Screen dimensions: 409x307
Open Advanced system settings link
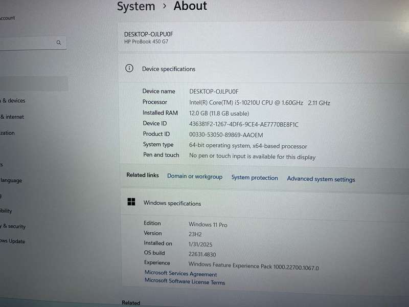coord(321,179)
